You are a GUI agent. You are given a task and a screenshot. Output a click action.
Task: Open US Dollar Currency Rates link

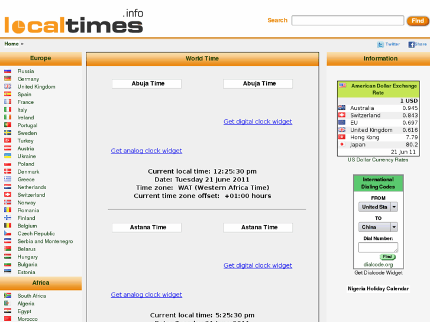(378, 160)
